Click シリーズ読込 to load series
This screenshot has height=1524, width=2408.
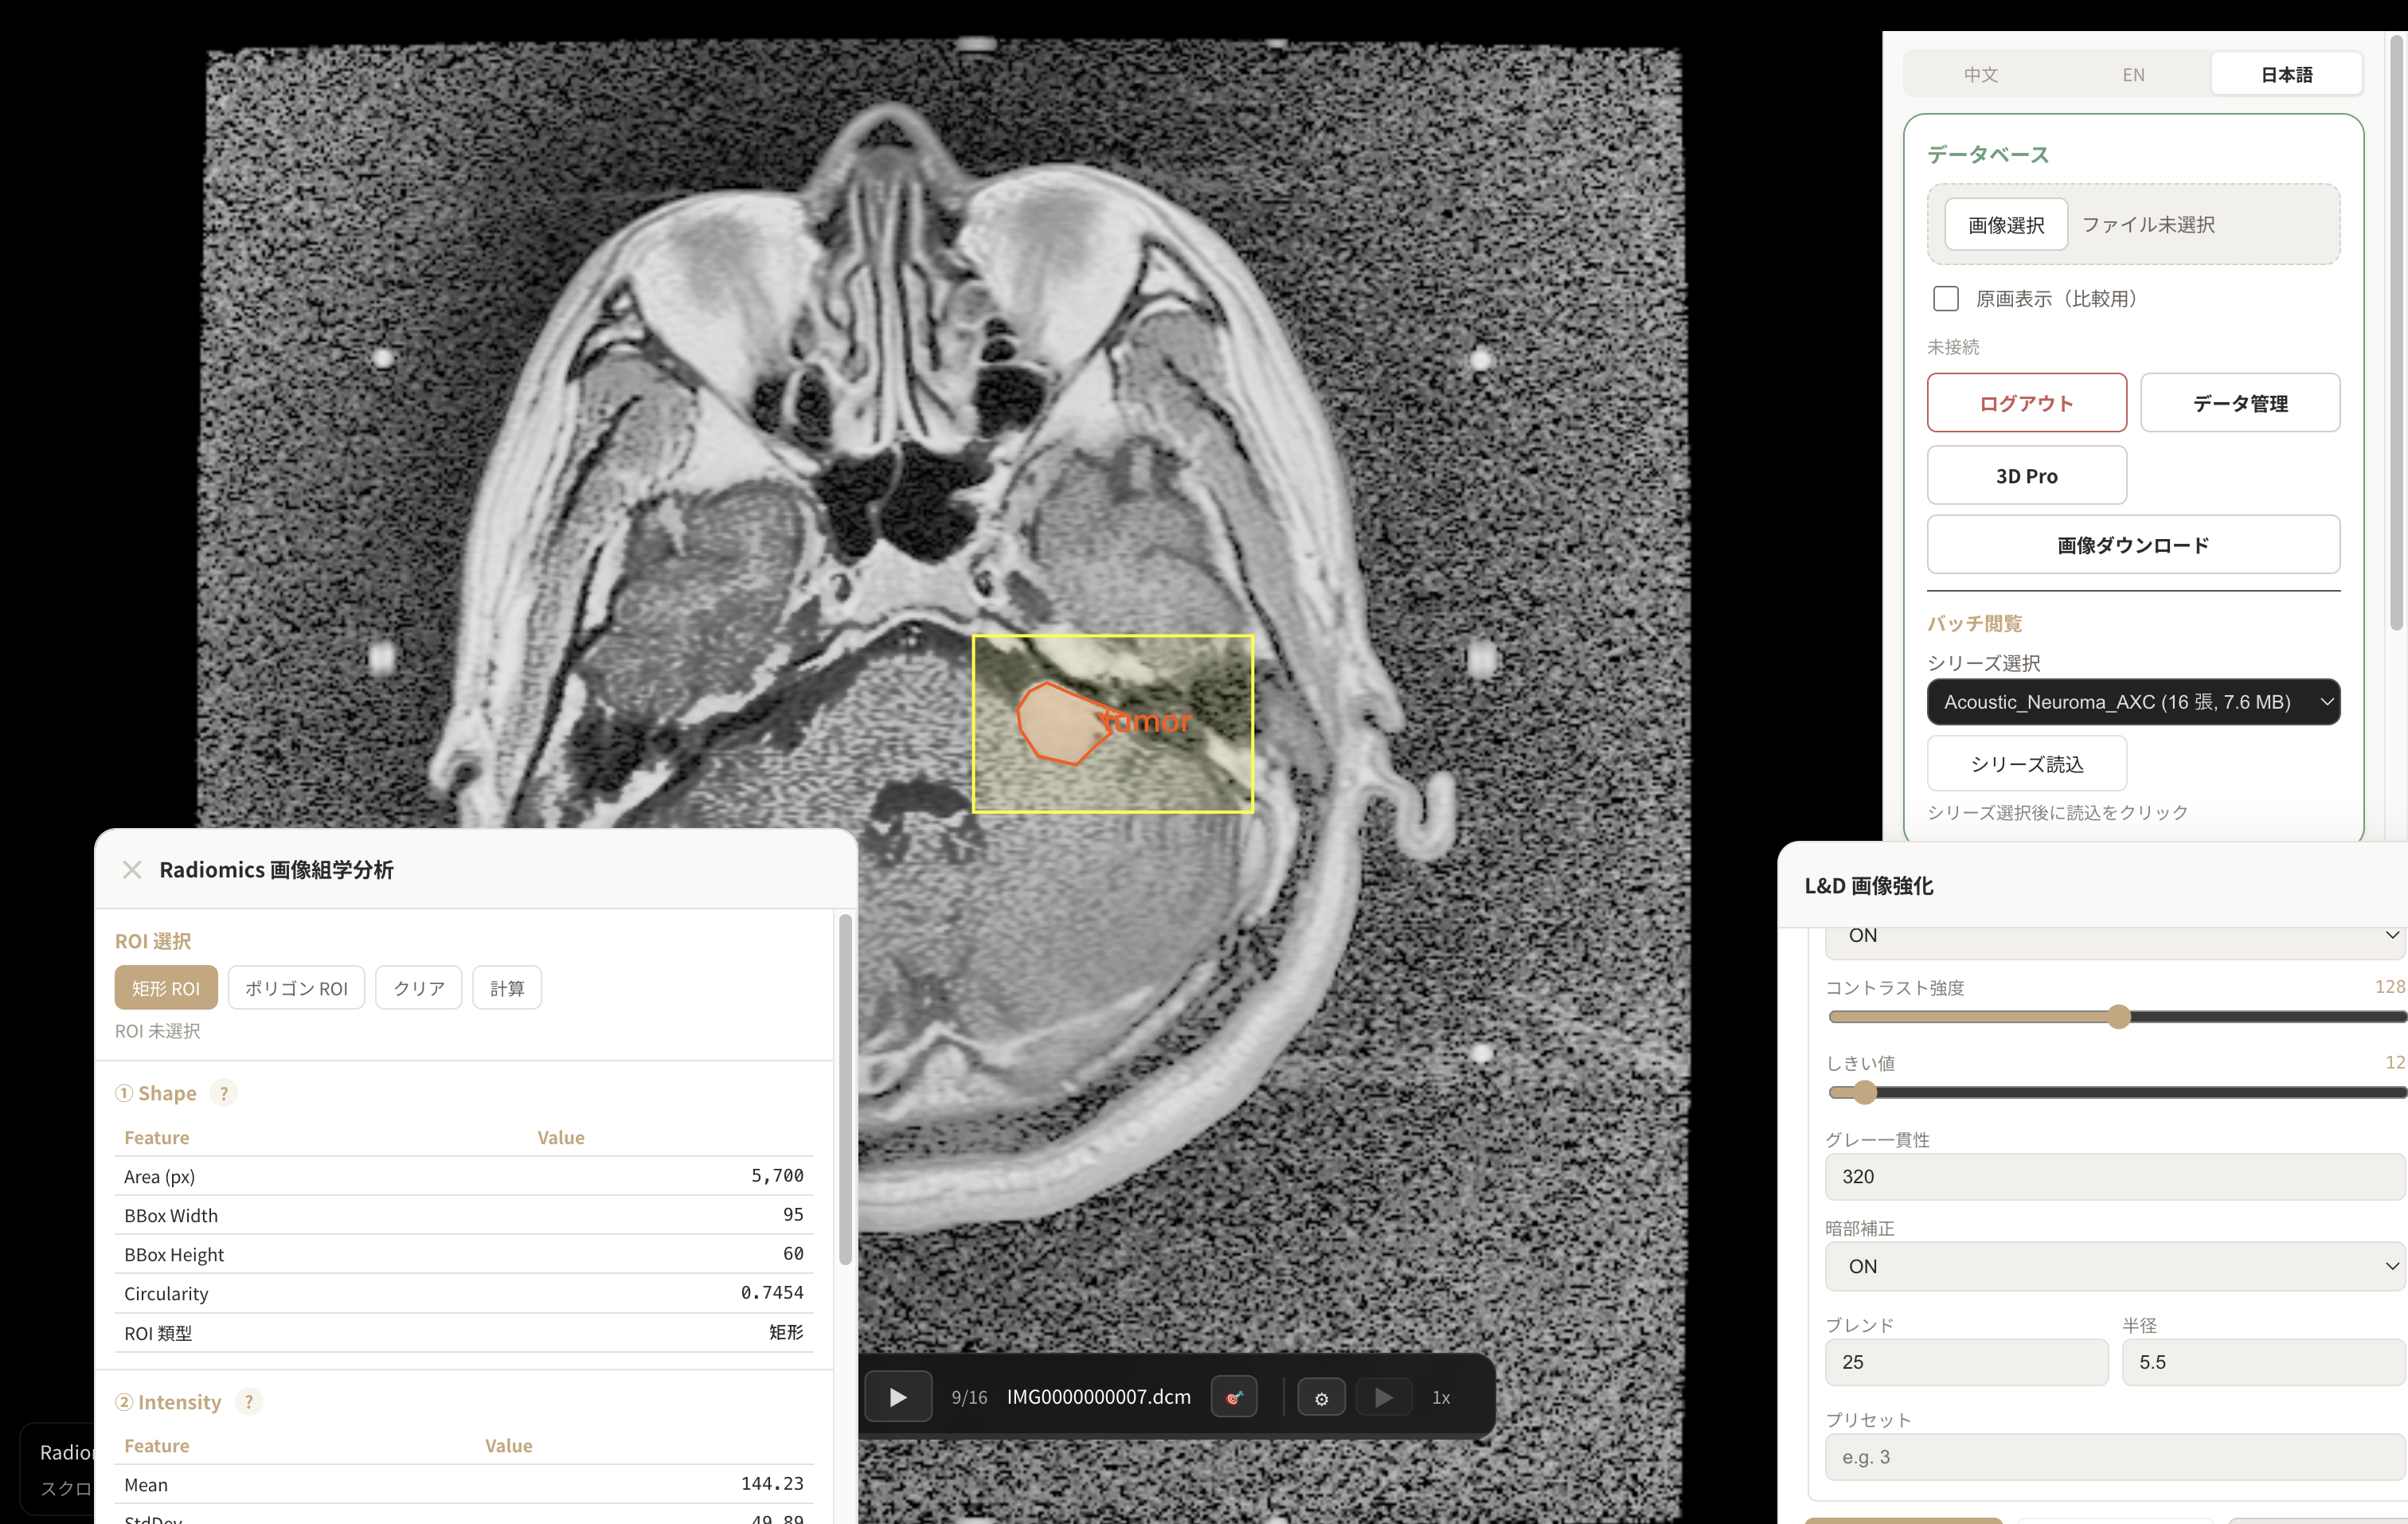pos(2026,764)
